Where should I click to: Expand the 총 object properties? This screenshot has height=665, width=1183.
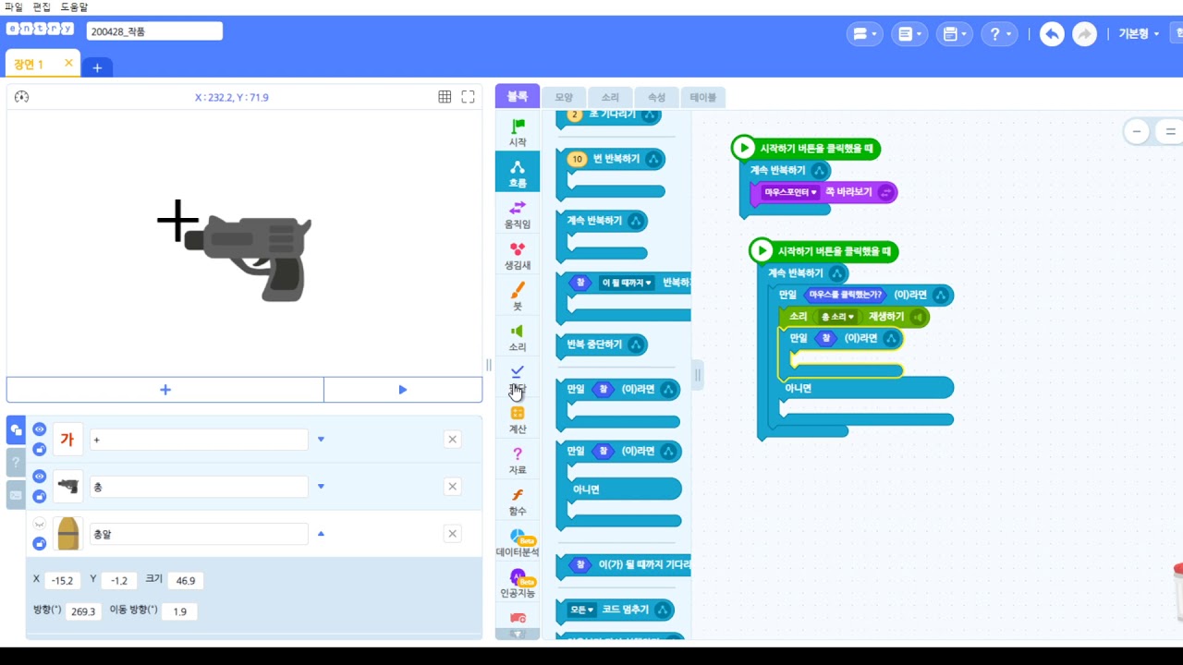(x=321, y=487)
